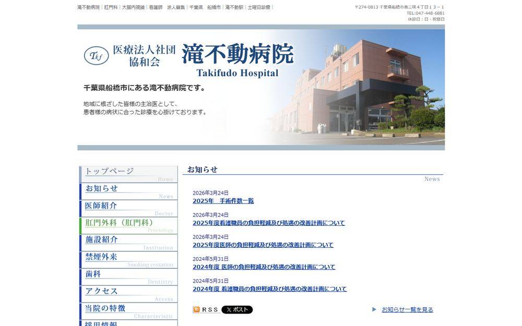Click the 〒274-0813 address text
Screen dimensions: 522x326
coord(399,7)
